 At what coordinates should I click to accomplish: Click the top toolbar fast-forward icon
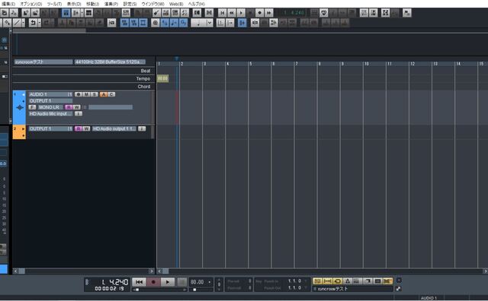269,13
